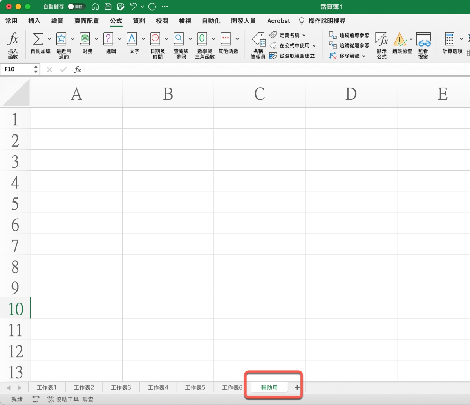Screen dimensions: 470x405
Task: Open the 其他函數 dropdown
Action: tap(237, 39)
